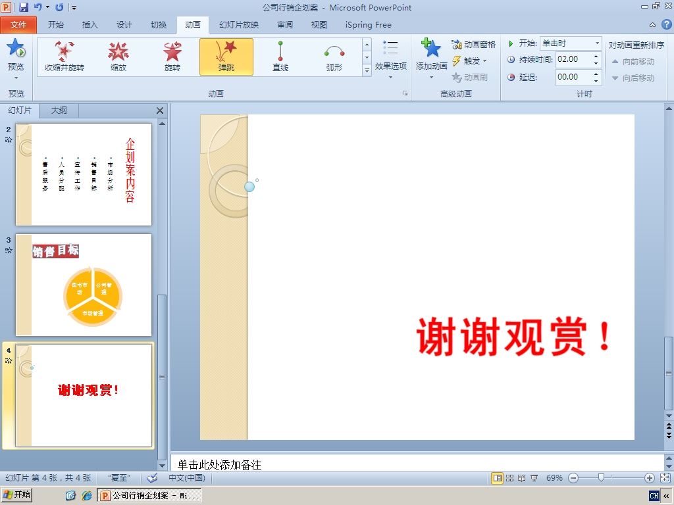Select the Shrink and Turn (收缩并旋转) animation

coord(65,57)
